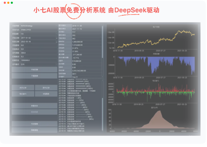Click the 下载数据 download data button

click(x=34, y=76)
